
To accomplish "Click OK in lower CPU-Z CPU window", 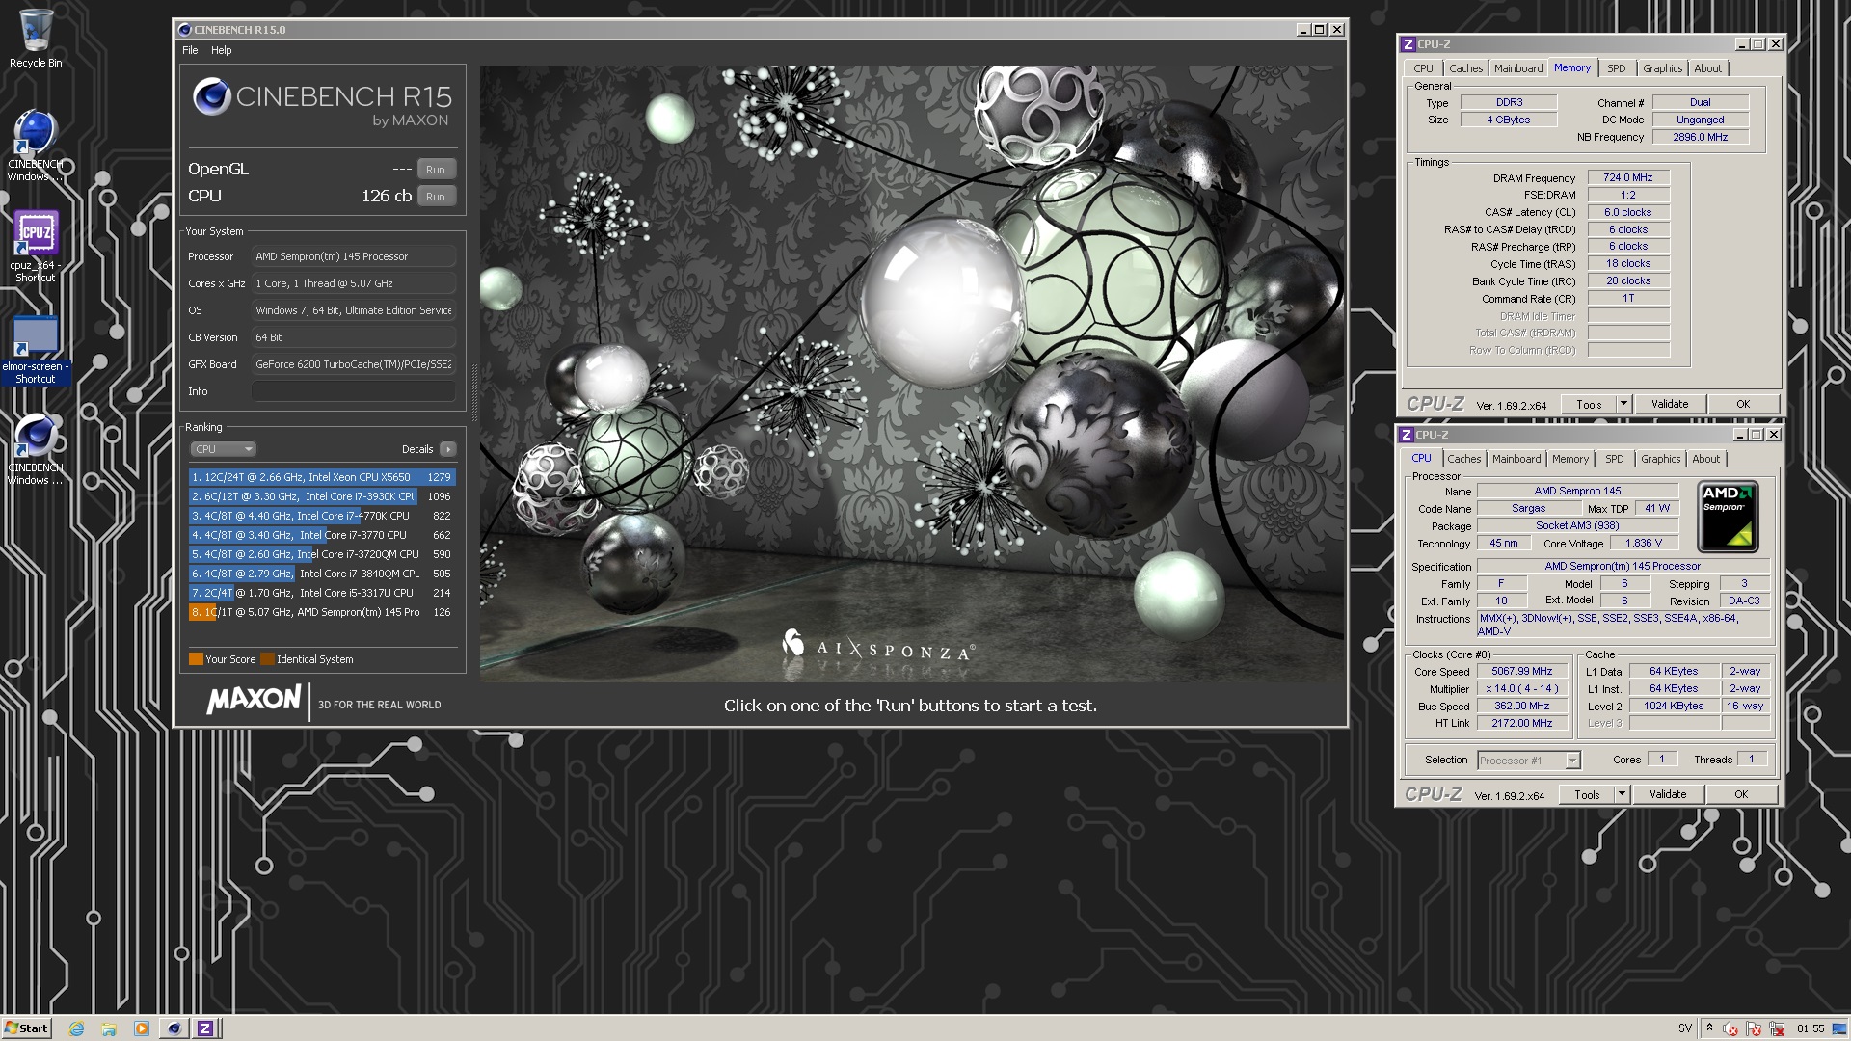I will 1741,795.
